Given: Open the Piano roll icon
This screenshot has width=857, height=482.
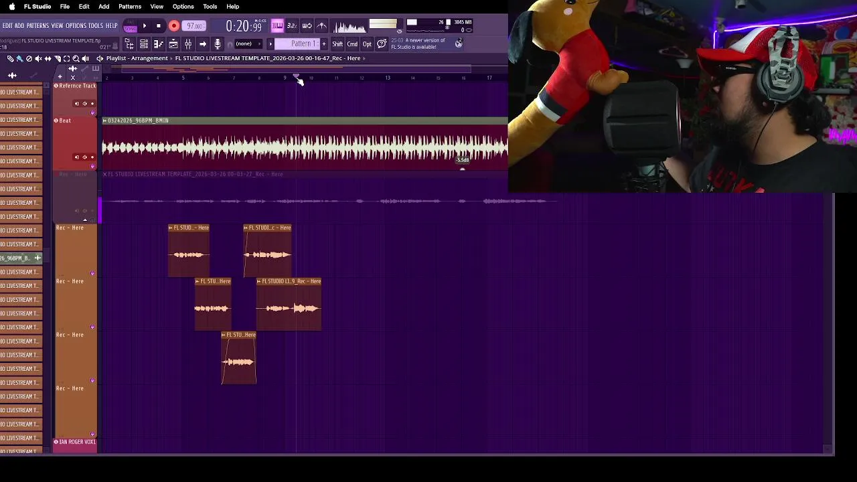Looking at the screenshot, I should [159, 44].
